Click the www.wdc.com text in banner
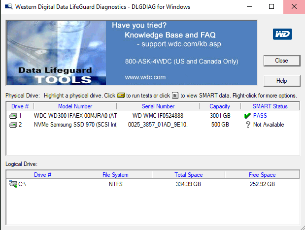Screen dimensions: 305x230 [x=145, y=77]
